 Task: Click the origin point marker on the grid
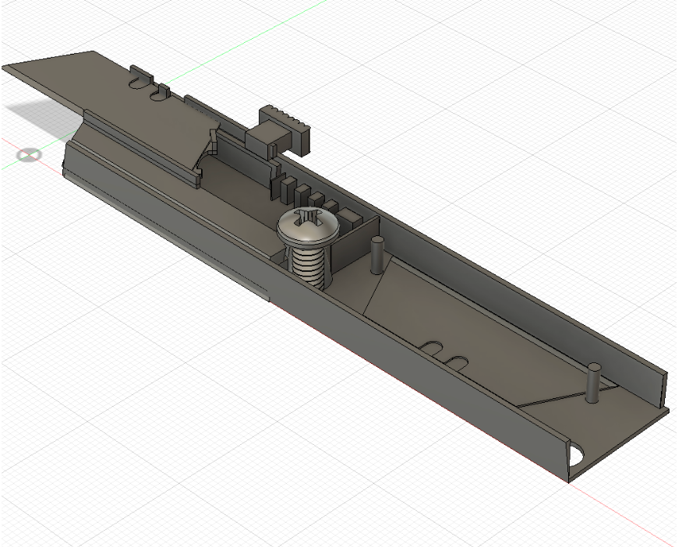coord(29,155)
